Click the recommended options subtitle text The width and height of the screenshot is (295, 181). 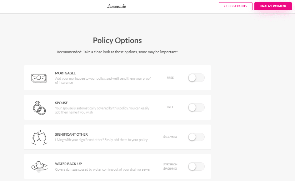coord(117,52)
